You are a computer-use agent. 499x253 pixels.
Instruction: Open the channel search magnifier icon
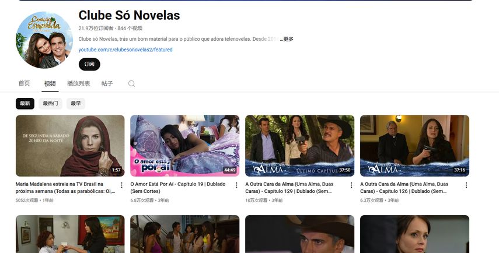click(131, 83)
